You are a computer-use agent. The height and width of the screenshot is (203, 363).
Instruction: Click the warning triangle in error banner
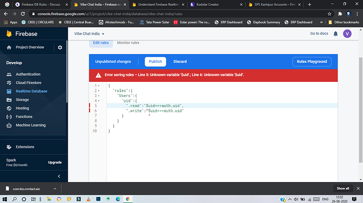tap(98, 75)
